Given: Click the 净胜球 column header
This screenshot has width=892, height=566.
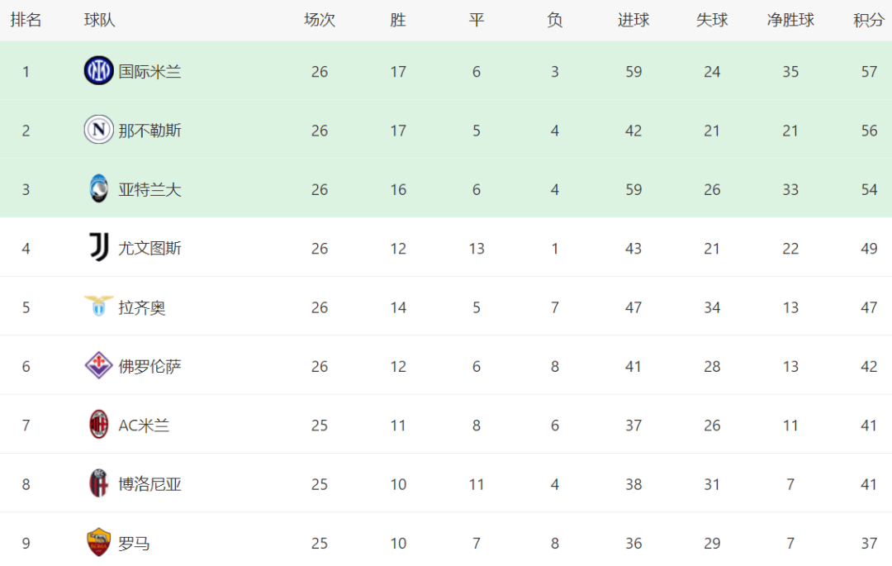Looking at the screenshot, I should 790,21.
